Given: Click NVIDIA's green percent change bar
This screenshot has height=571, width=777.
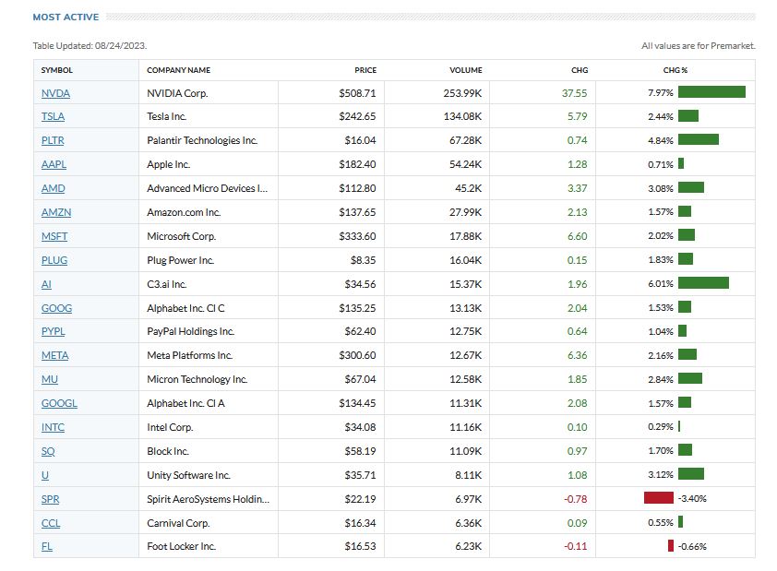Looking at the screenshot, I should (711, 92).
